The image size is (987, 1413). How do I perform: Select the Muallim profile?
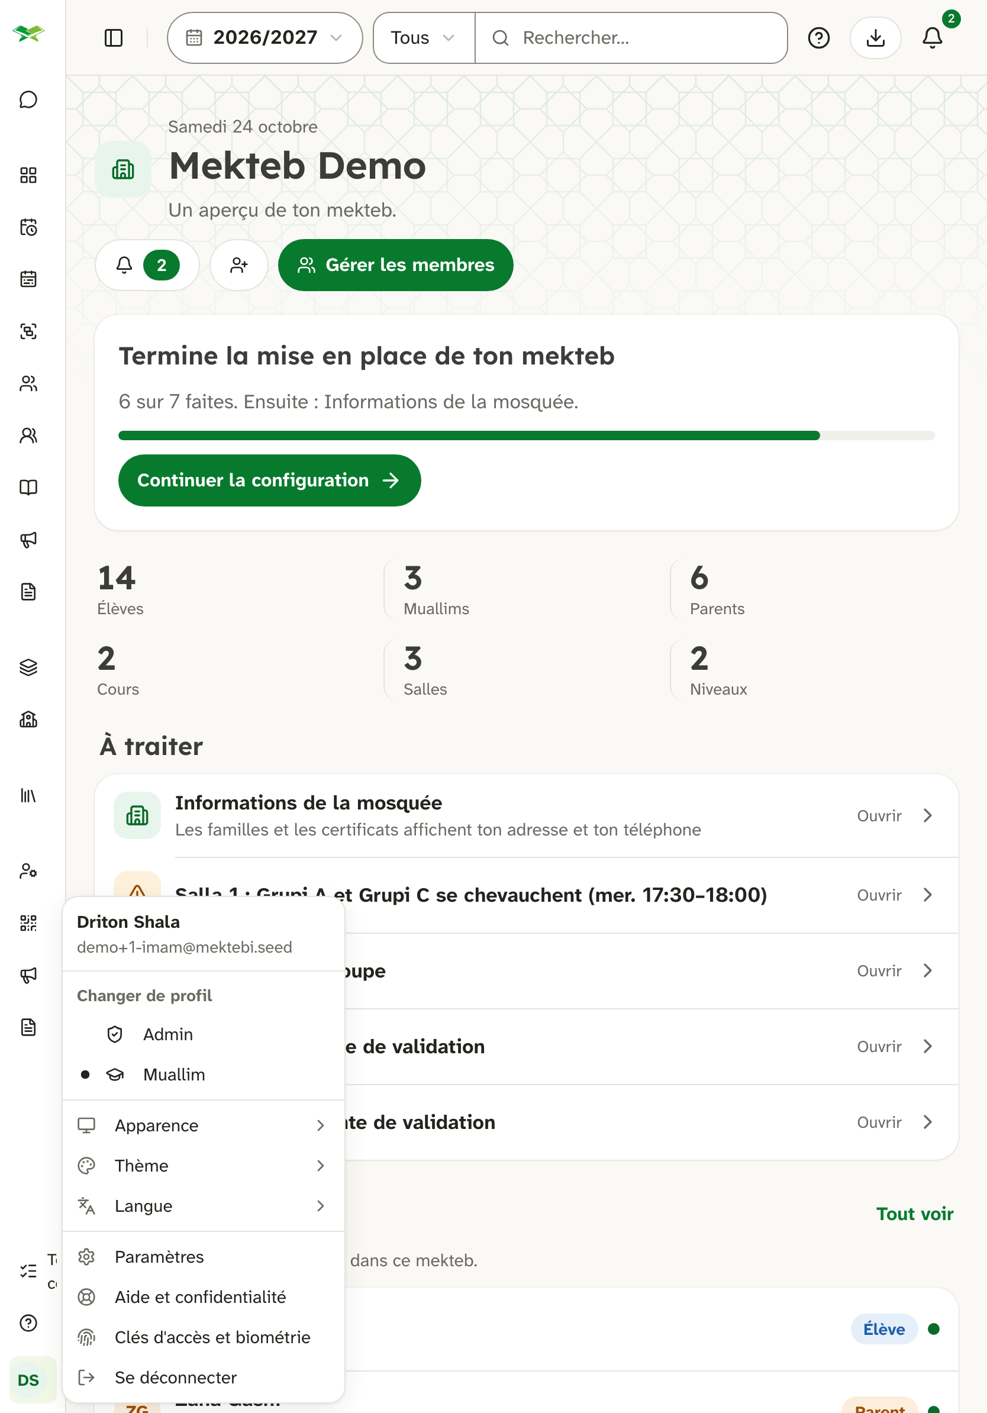203,1075
